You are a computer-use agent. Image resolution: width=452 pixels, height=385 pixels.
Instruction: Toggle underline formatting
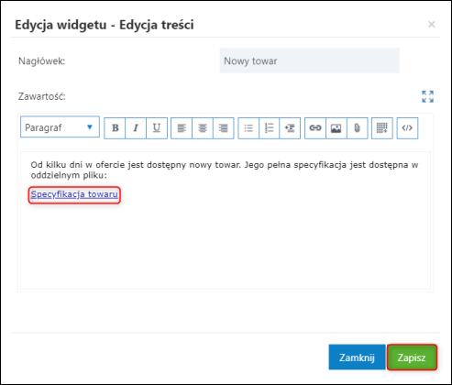(x=157, y=128)
